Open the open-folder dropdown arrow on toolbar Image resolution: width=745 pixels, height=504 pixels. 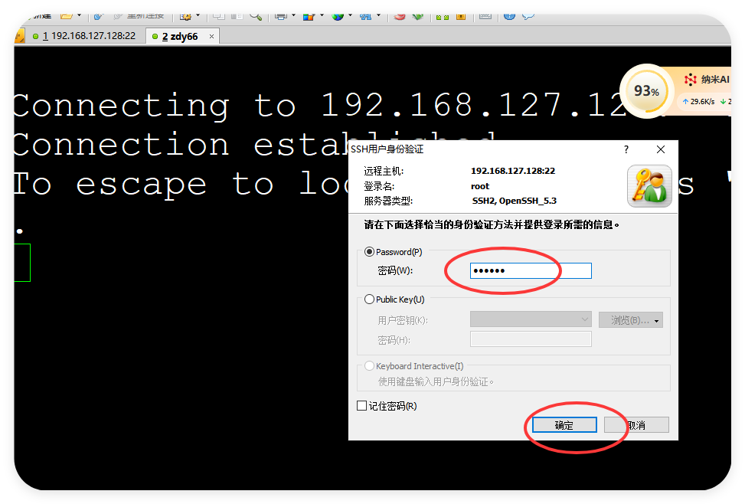pyautogui.click(x=79, y=14)
